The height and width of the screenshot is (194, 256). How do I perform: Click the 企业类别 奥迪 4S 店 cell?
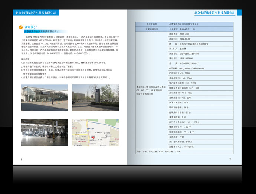pyautogui.click(x=201, y=29)
